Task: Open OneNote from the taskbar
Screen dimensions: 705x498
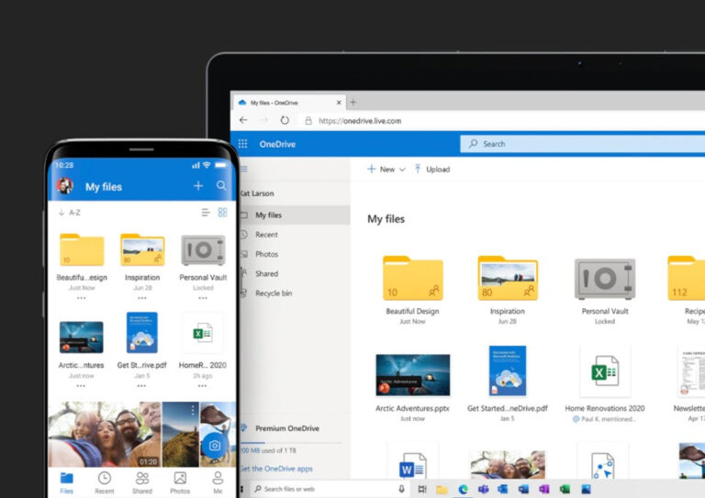Action: pyautogui.click(x=544, y=489)
